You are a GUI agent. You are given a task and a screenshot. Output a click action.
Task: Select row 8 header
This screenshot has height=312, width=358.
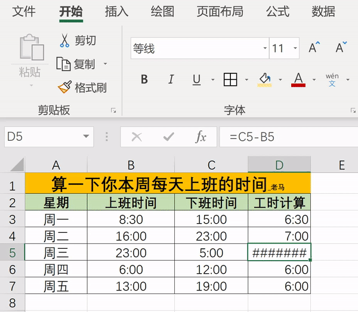13,303
